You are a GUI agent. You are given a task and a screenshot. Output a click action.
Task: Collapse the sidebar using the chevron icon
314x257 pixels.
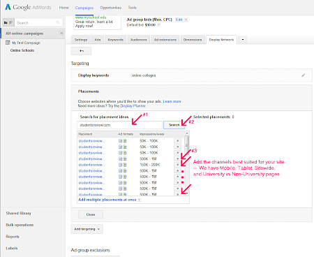click(61, 34)
